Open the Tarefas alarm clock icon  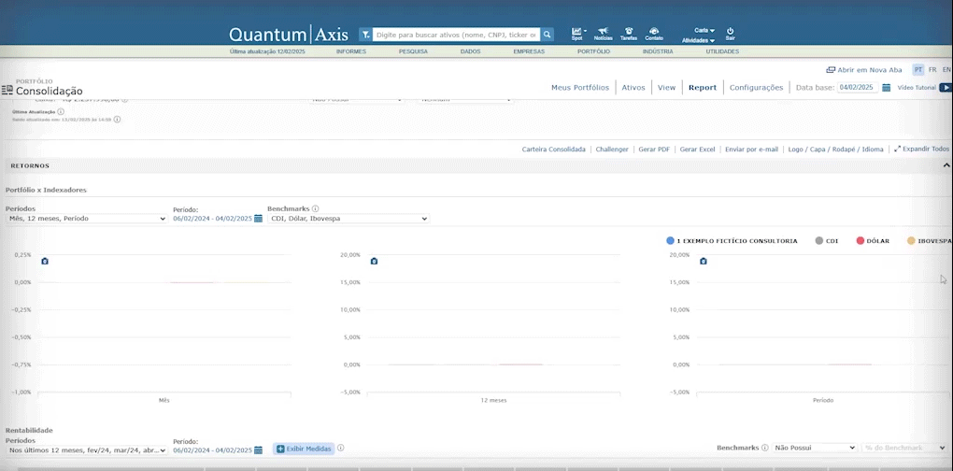(629, 32)
